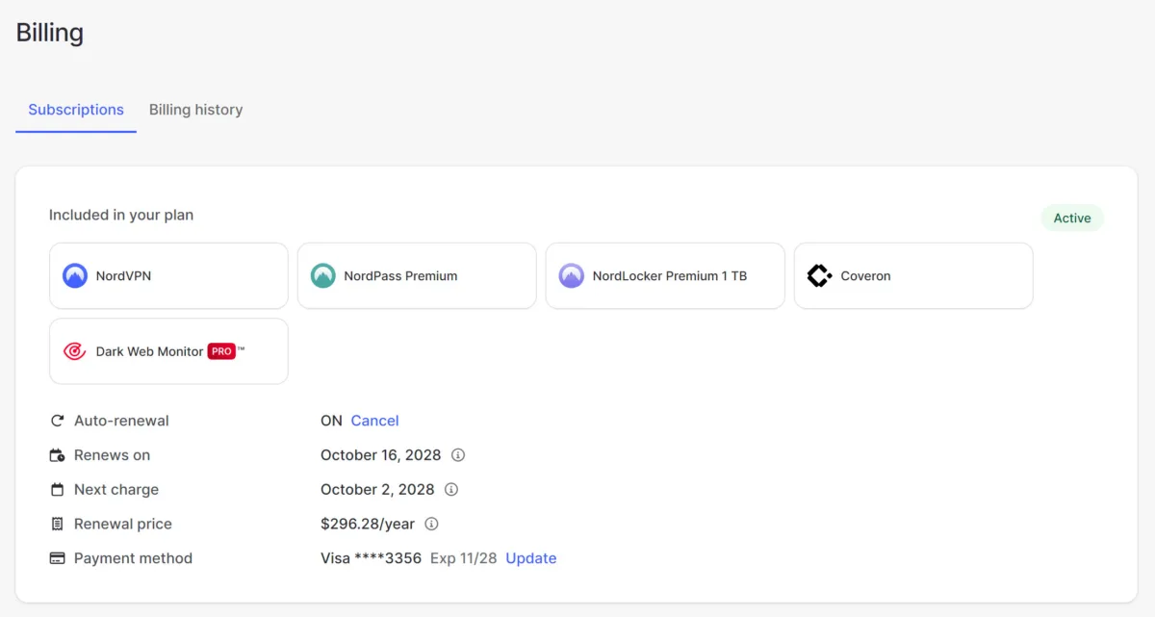This screenshot has width=1155, height=617.
Task: Click the Renewal price receipt icon
Action: click(x=57, y=525)
